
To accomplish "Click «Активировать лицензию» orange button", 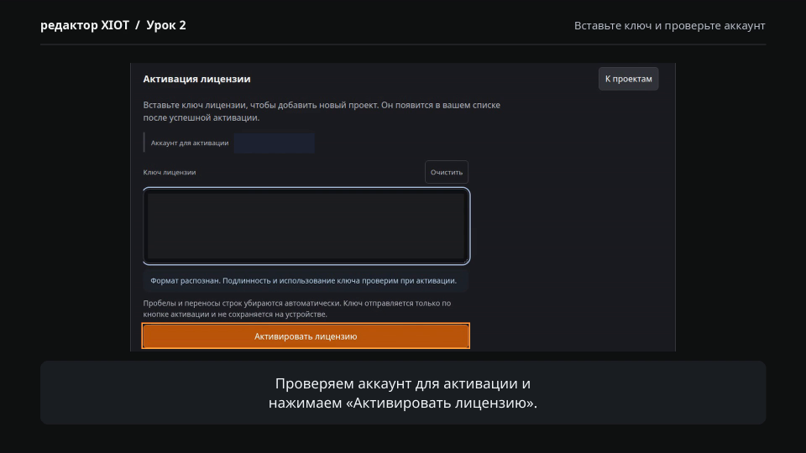I will [x=306, y=336].
